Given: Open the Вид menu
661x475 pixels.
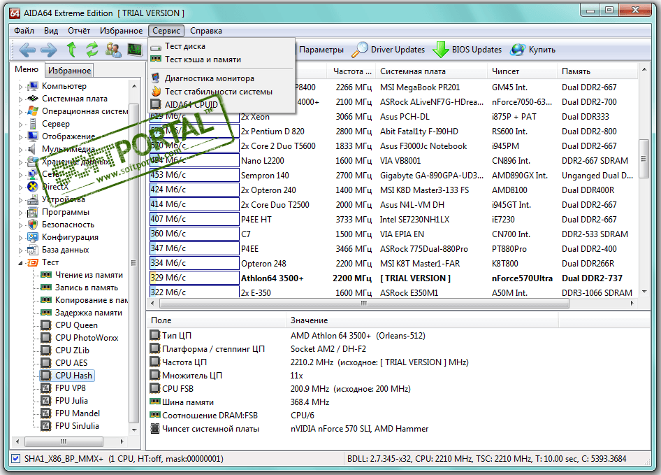Looking at the screenshot, I should click(x=51, y=31).
